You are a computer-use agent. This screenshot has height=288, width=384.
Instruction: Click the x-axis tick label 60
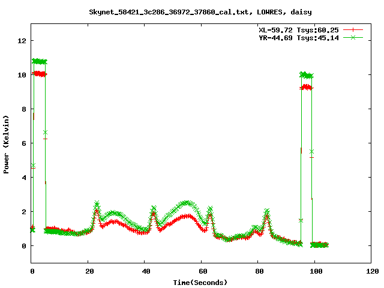pos(203,271)
